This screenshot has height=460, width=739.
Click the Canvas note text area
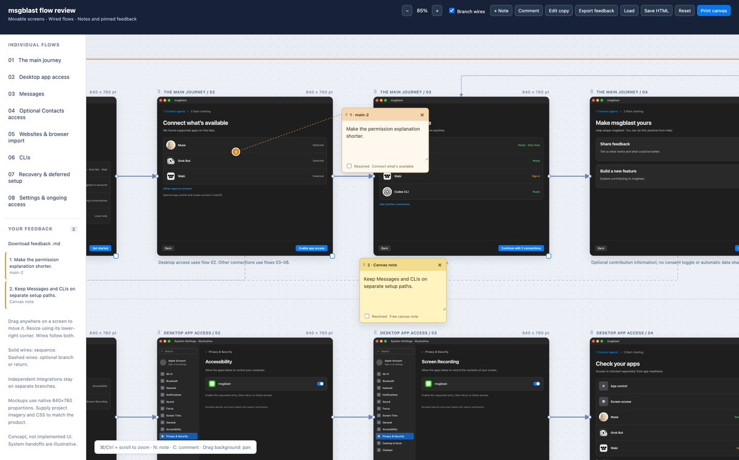pos(403,291)
